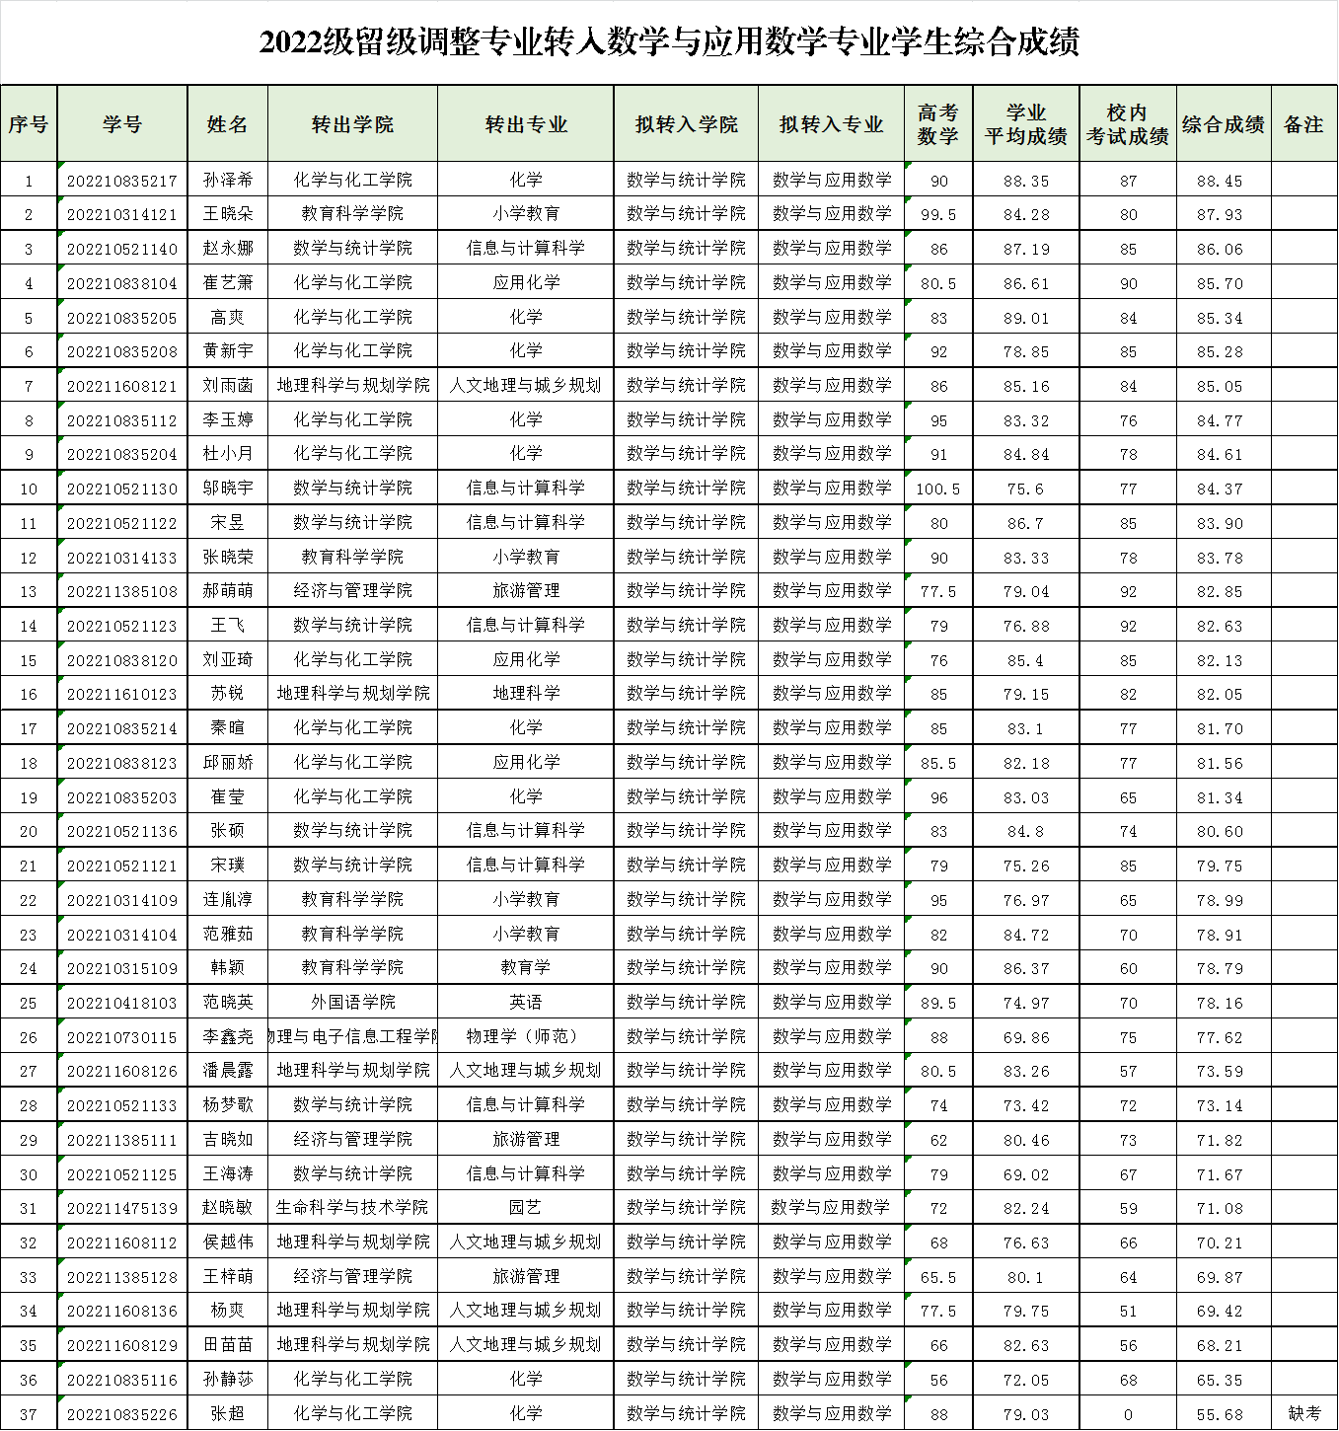Select first data cell under 综合成绩
This screenshot has width=1339, height=1431.
coord(1224,179)
